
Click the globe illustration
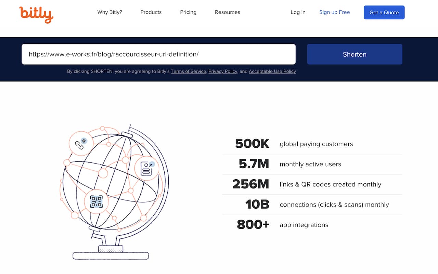114,192
